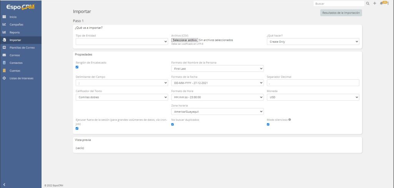
Task: Click the Seleccionar archivo button
Action: [x=185, y=40]
